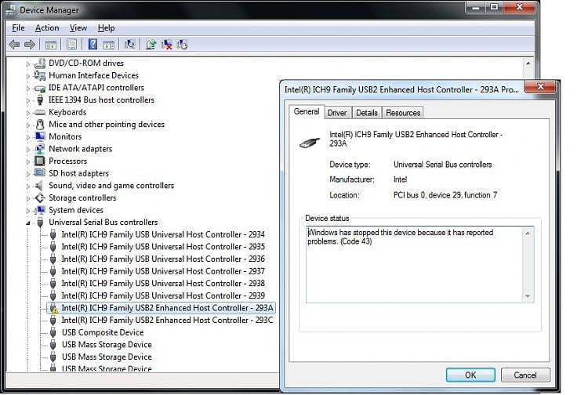Click the Scan for hardware changes icon
The width and height of the screenshot is (588, 395).
click(129, 45)
